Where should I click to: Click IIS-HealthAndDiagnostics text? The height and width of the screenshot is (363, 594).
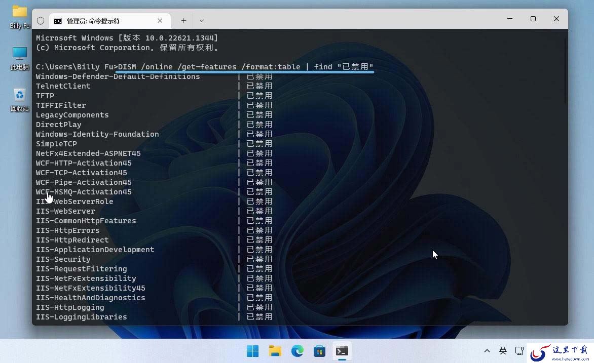(x=91, y=298)
